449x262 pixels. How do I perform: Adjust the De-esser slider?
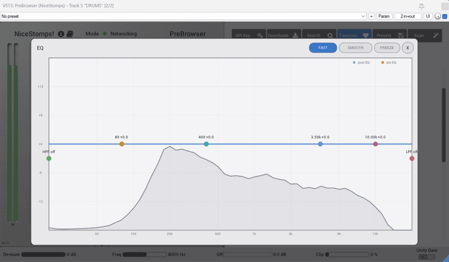(x=44, y=254)
